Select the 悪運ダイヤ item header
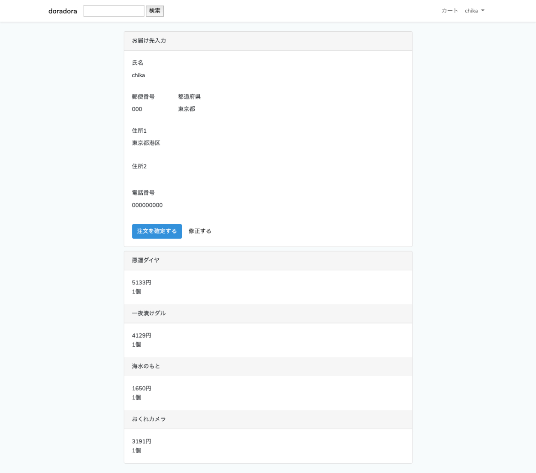Viewport: 536px width, 473px height. pyautogui.click(x=146, y=260)
